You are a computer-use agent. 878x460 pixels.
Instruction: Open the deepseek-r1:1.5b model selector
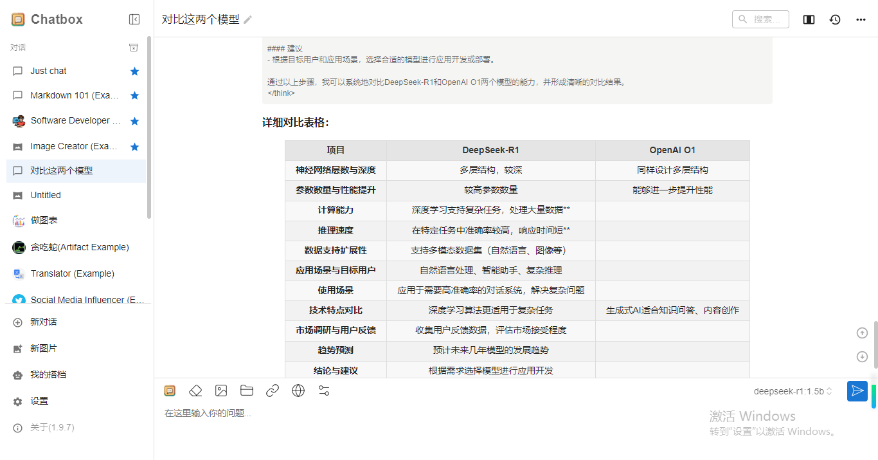793,391
